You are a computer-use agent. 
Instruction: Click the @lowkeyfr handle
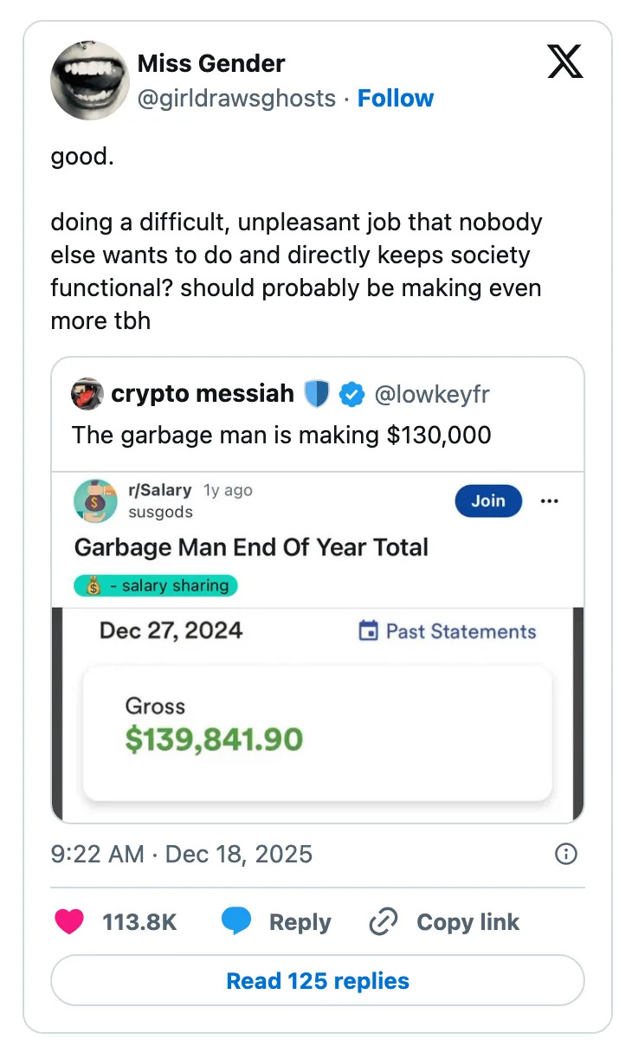431,395
